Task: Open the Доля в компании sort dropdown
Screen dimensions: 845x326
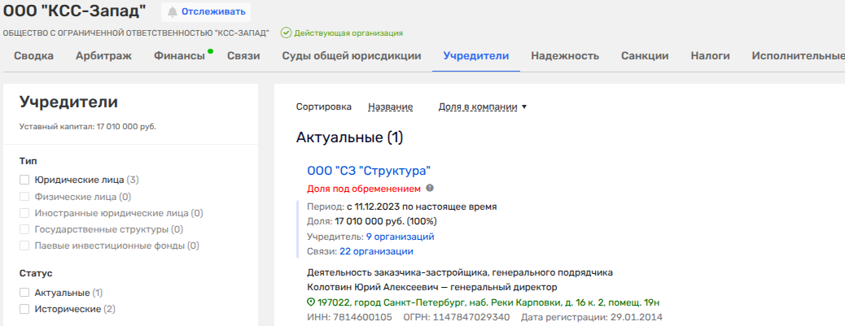Action: (482, 106)
